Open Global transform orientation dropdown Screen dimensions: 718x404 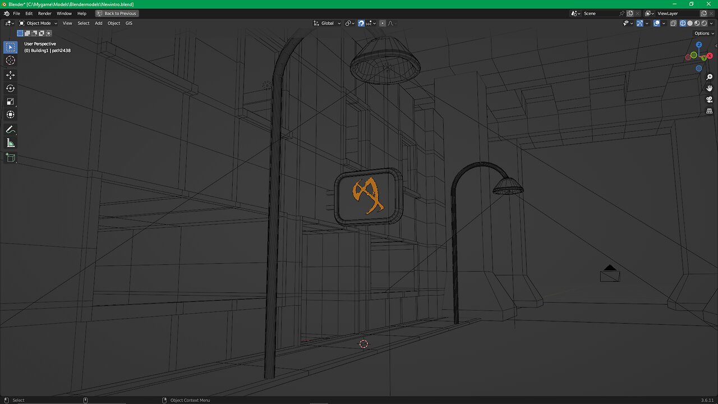point(327,23)
